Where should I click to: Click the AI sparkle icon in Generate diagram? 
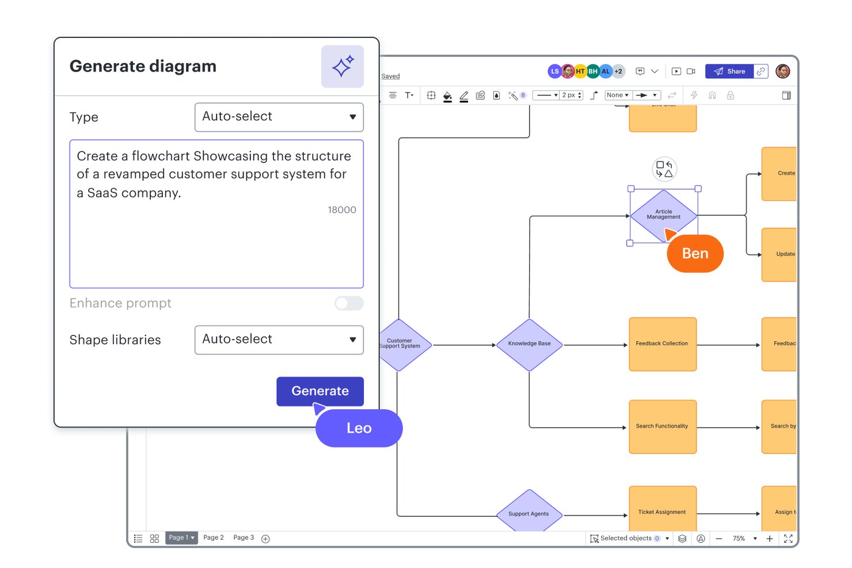(342, 67)
